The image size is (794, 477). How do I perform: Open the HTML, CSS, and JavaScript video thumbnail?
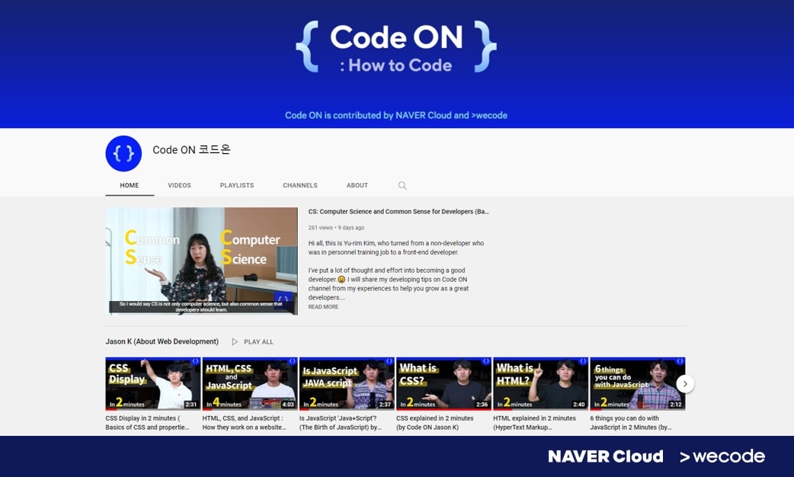click(x=250, y=383)
